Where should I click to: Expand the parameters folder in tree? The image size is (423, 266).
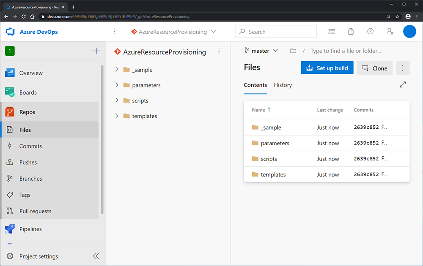point(117,85)
